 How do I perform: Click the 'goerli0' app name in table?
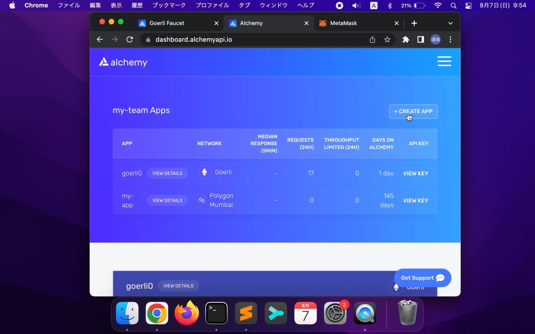(x=132, y=173)
